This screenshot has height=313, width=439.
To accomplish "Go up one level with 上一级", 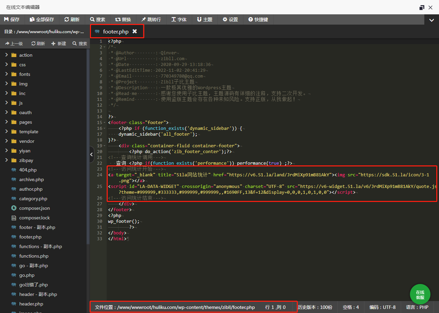I will [14, 43].
